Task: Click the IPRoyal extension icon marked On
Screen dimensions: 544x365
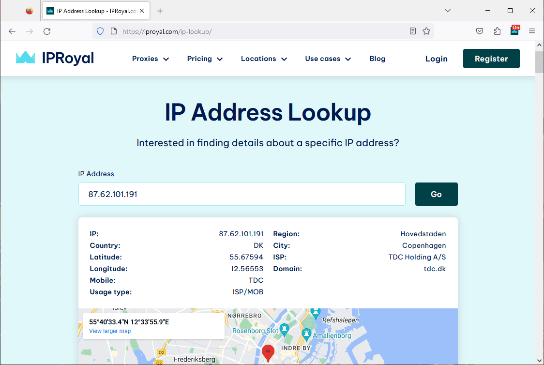Action: (x=515, y=30)
